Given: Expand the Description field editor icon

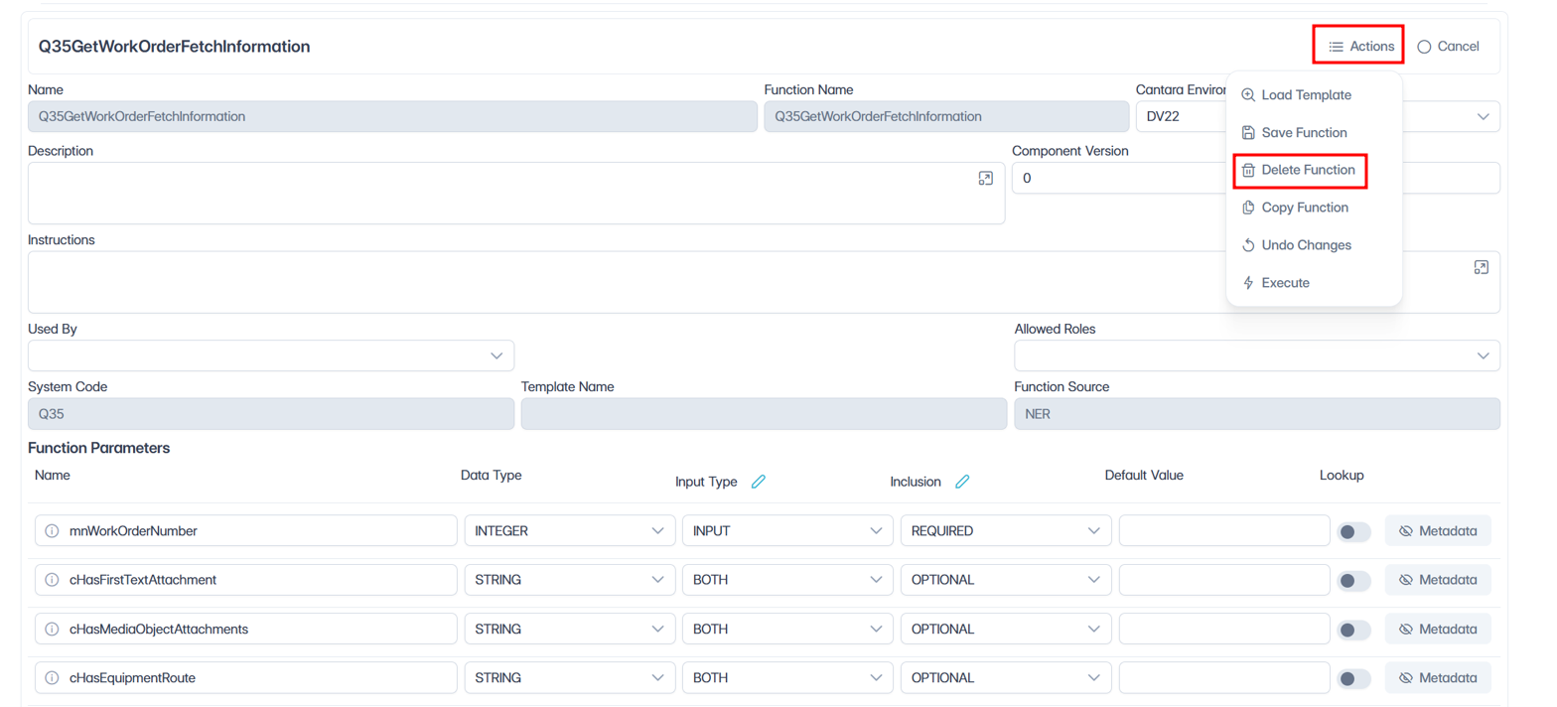Looking at the screenshot, I should (x=985, y=179).
